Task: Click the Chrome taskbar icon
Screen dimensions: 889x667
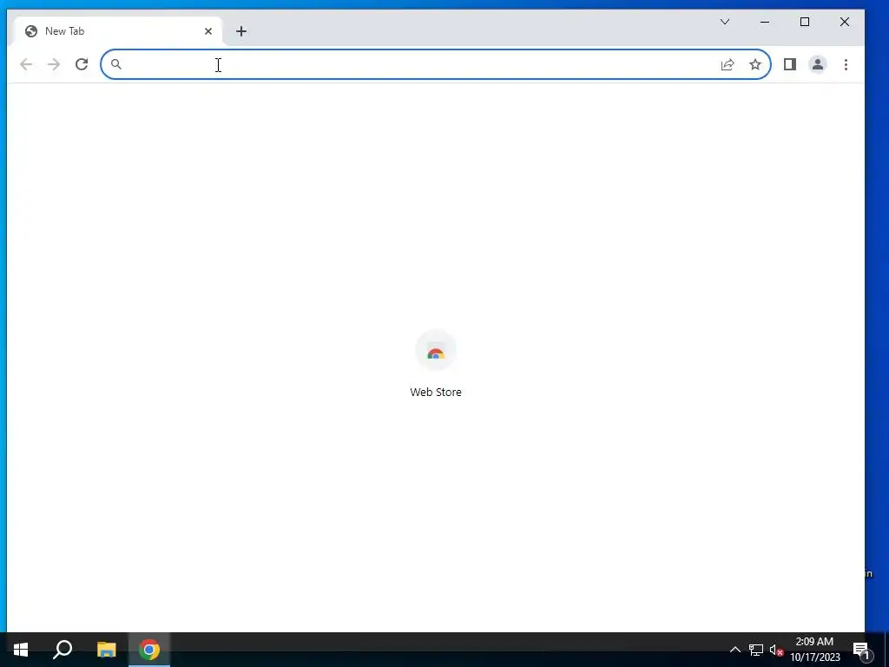Action: point(149,650)
